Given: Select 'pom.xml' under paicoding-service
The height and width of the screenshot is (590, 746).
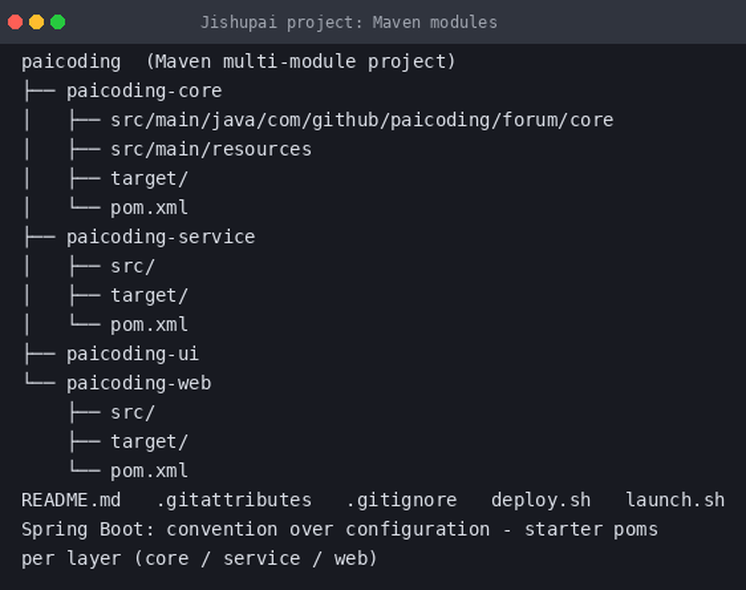Looking at the screenshot, I should [149, 325].
